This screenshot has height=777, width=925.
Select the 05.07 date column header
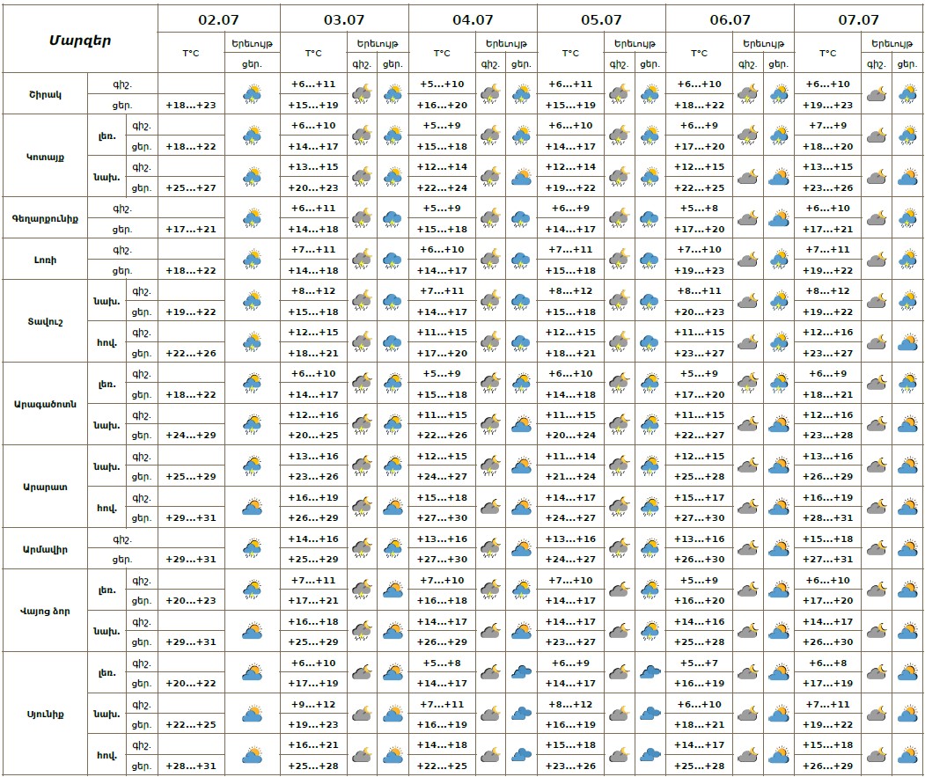coord(601,19)
